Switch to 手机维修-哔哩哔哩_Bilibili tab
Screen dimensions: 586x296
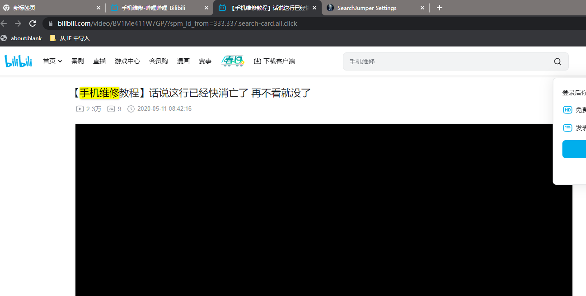coord(159,8)
